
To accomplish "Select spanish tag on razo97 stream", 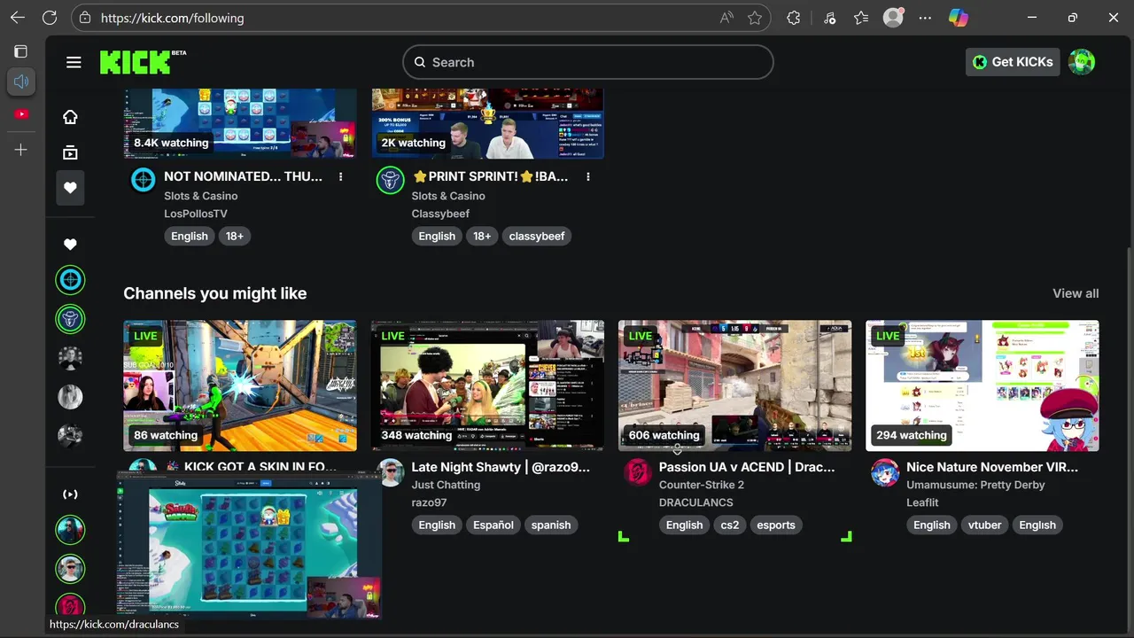I will 551,525.
